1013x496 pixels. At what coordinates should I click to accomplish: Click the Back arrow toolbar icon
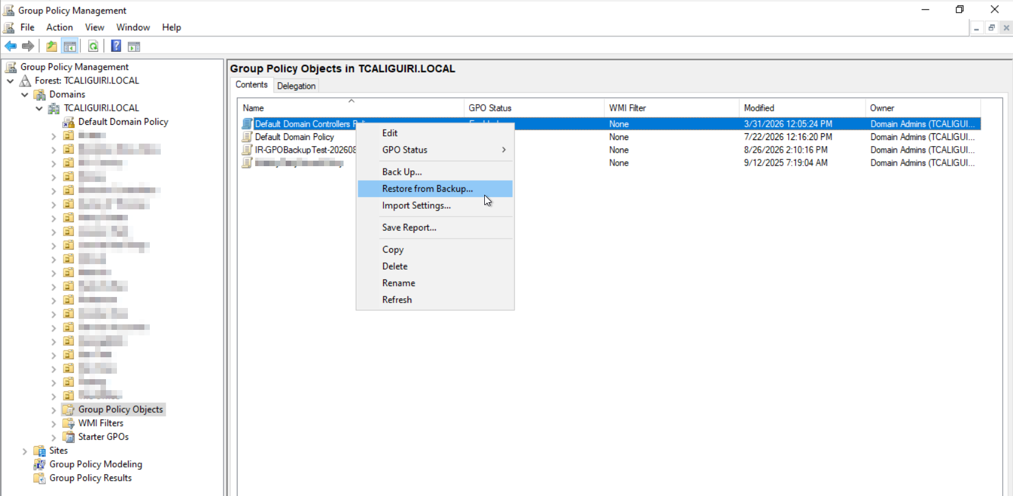tap(11, 46)
